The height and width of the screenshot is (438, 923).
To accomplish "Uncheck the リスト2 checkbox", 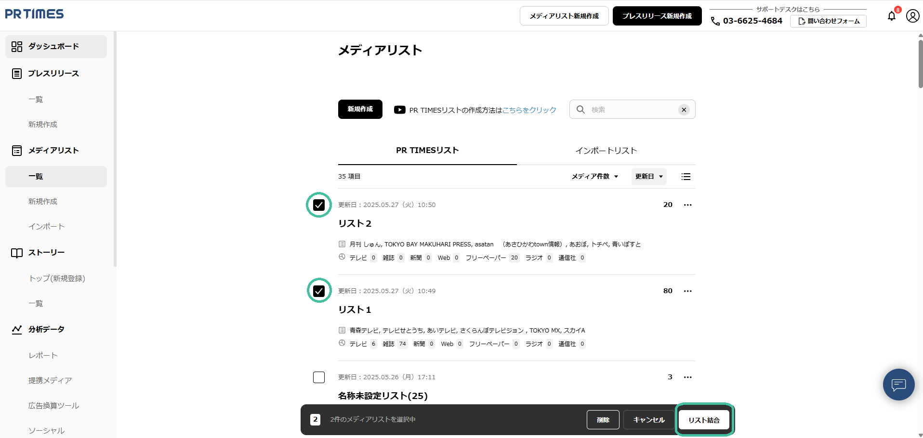I will pos(319,205).
